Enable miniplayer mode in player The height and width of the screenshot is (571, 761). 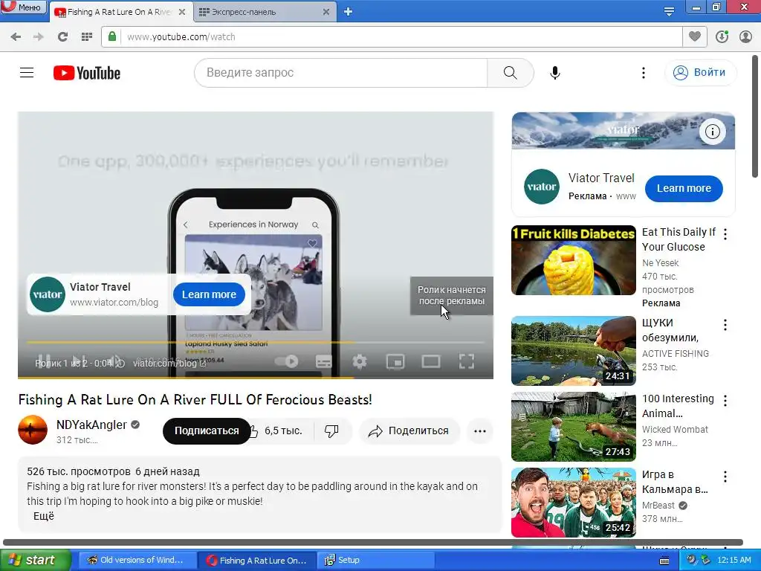[395, 361]
